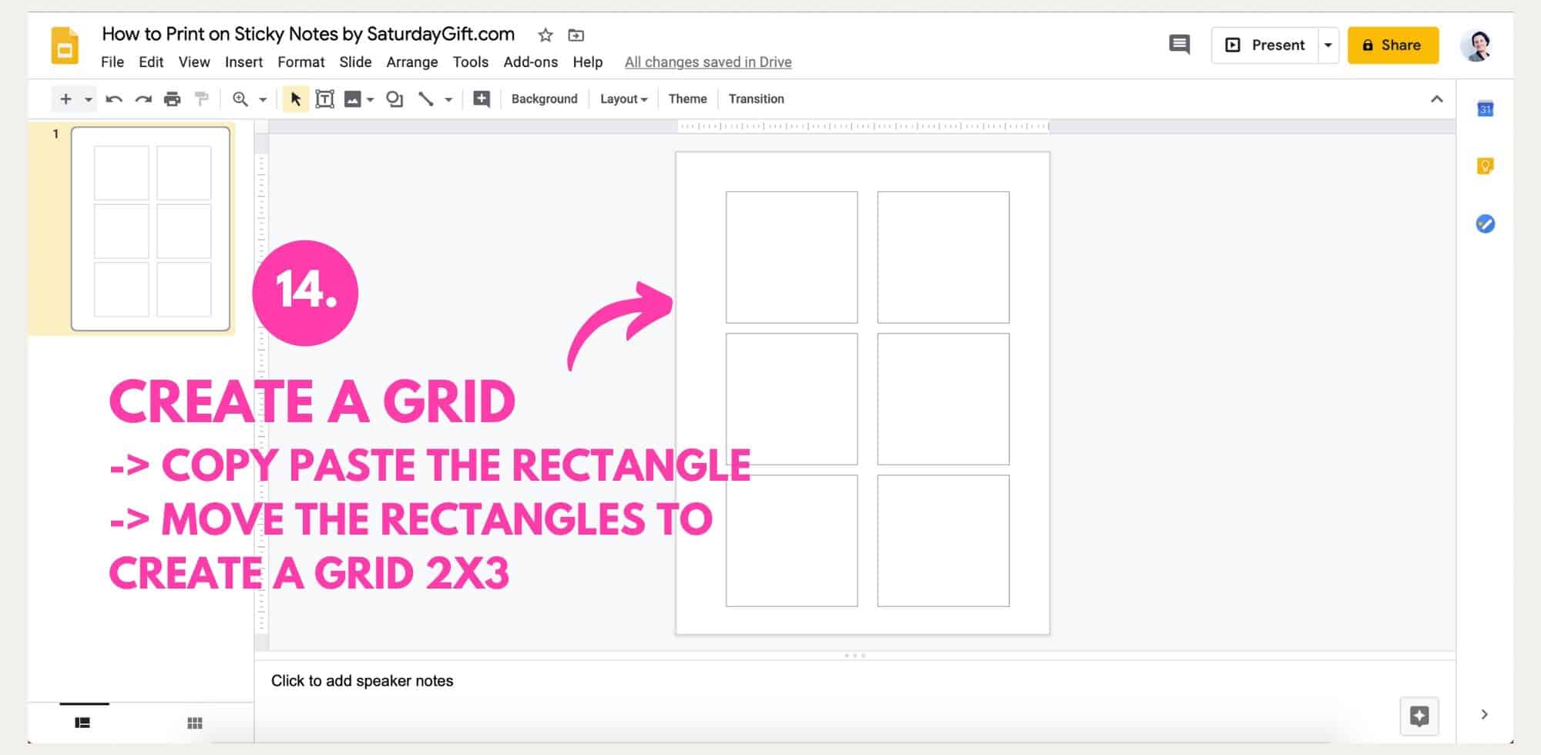Select the Shape tool
Image resolution: width=1541 pixels, height=755 pixels.
click(393, 99)
